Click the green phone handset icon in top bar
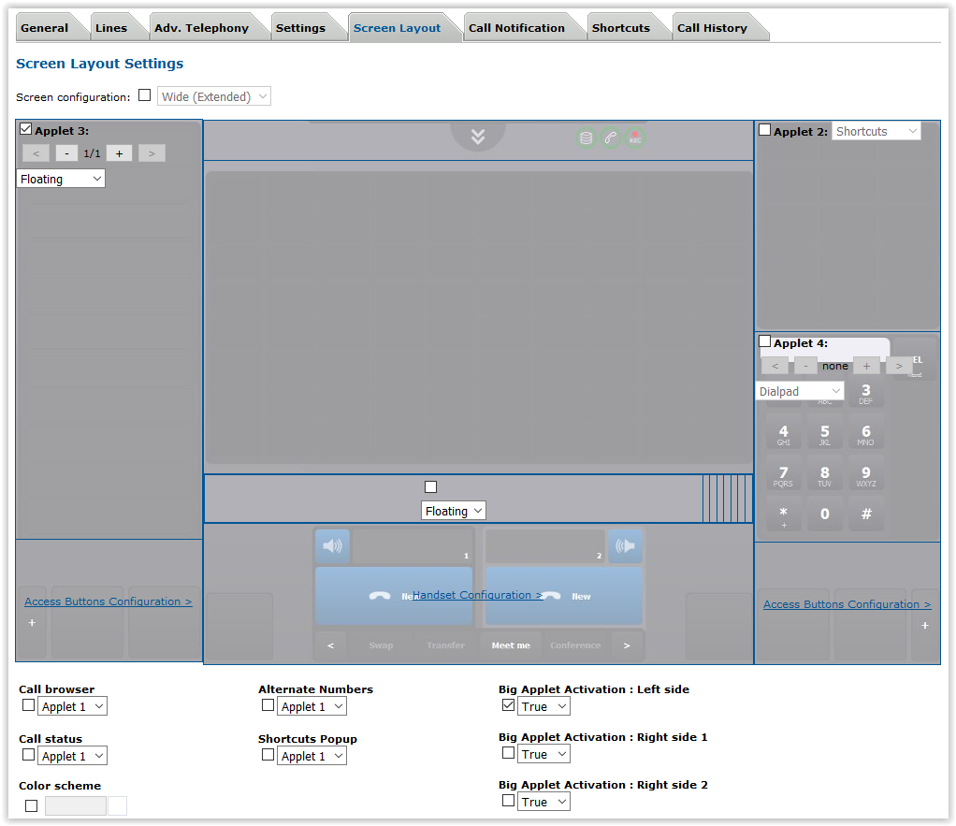Screen dimensions: 956x826 coord(610,138)
